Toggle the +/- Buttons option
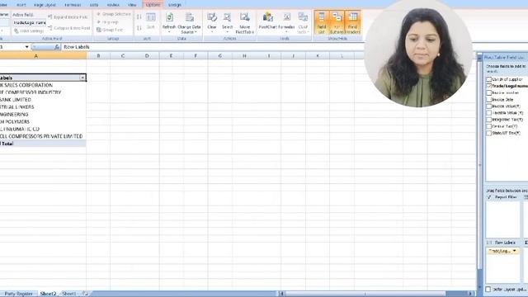This screenshot has width=528, height=297. (337, 22)
